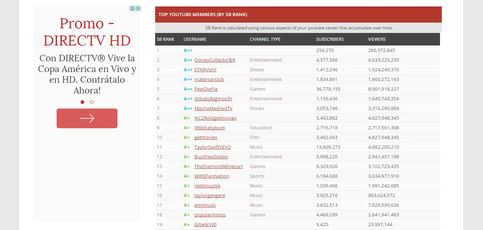This screenshot has width=483, height=230.
Task: Click Film type in getmovies row
Action: tap(254, 137)
